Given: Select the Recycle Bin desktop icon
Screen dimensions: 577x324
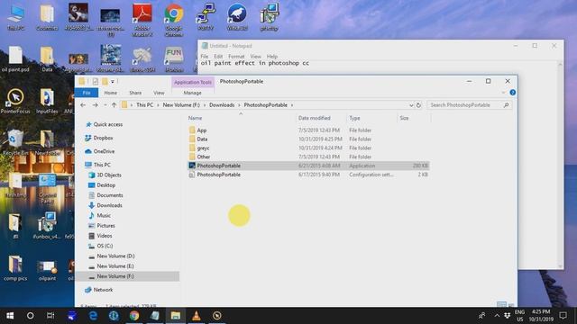Looking at the screenshot, I should click(x=15, y=142).
